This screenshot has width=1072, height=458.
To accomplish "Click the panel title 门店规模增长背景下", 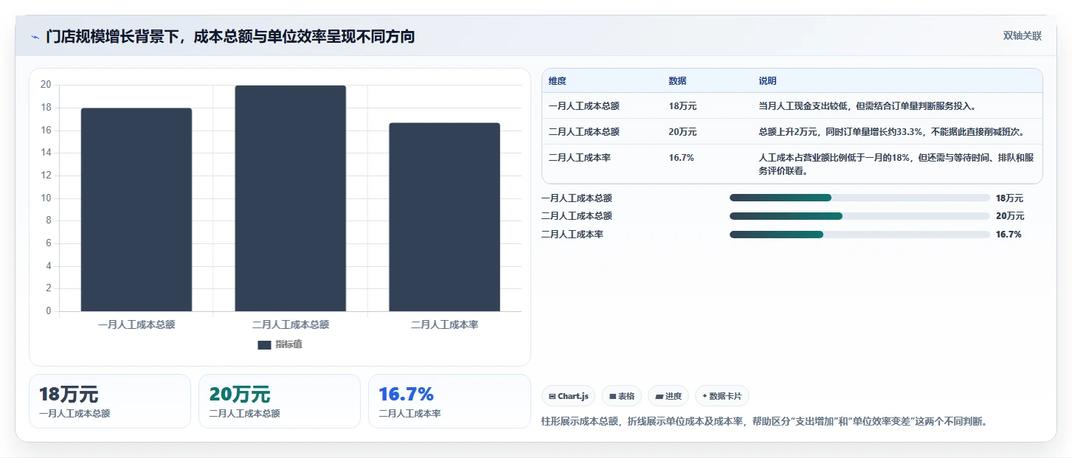I will tap(230, 36).
